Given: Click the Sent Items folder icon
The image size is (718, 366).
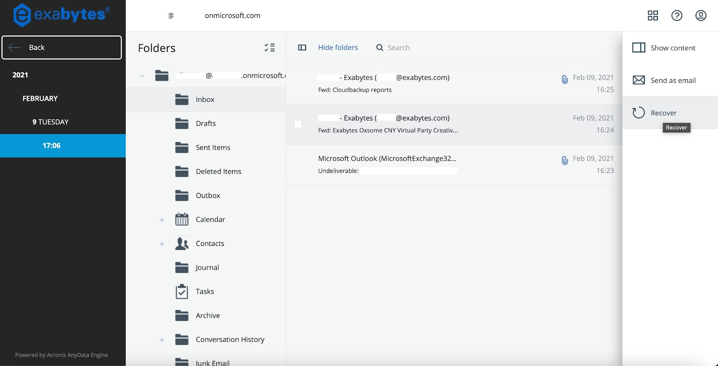Looking at the screenshot, I should coord(182,147).
